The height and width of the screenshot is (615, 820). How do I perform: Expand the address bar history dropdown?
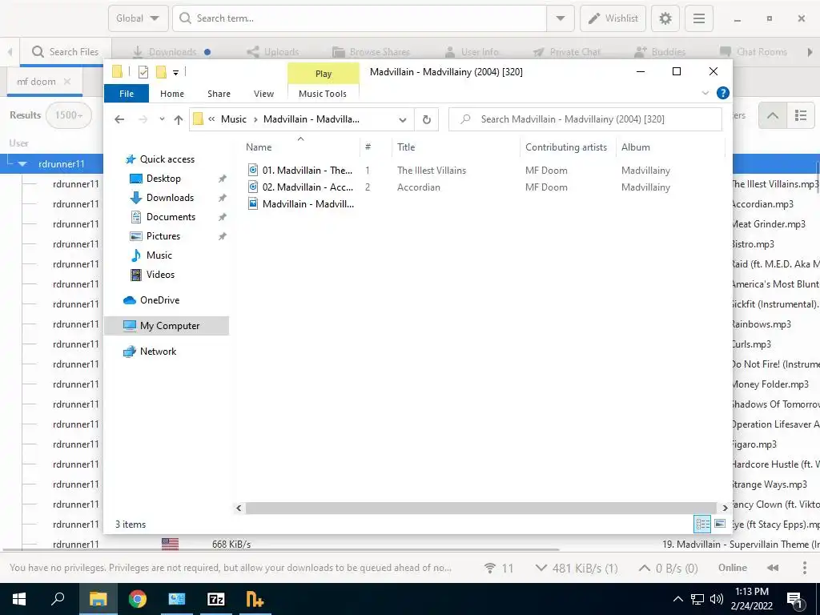pos(402,119)
